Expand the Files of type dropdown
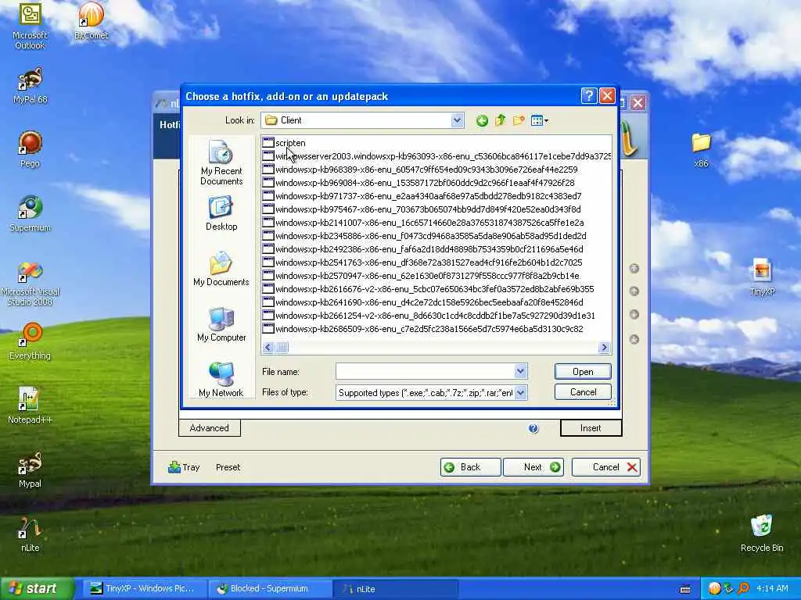This screenshot has width=801, height=600. [x=520, y=392]
